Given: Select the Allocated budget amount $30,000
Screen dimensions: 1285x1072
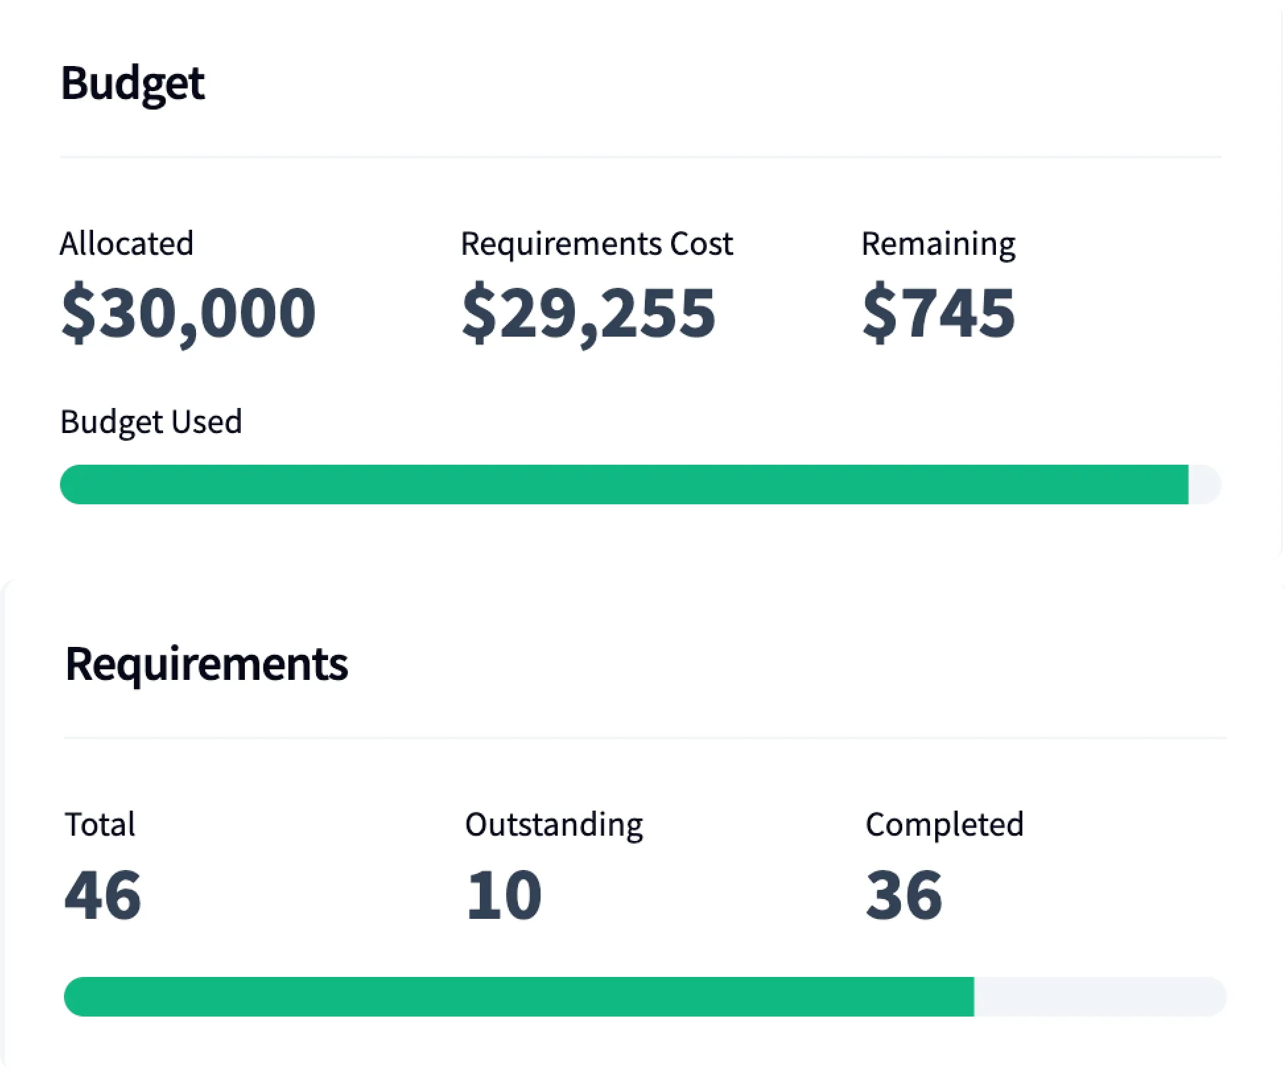Looking at the screenshot, I should click(x=187, y=314).
